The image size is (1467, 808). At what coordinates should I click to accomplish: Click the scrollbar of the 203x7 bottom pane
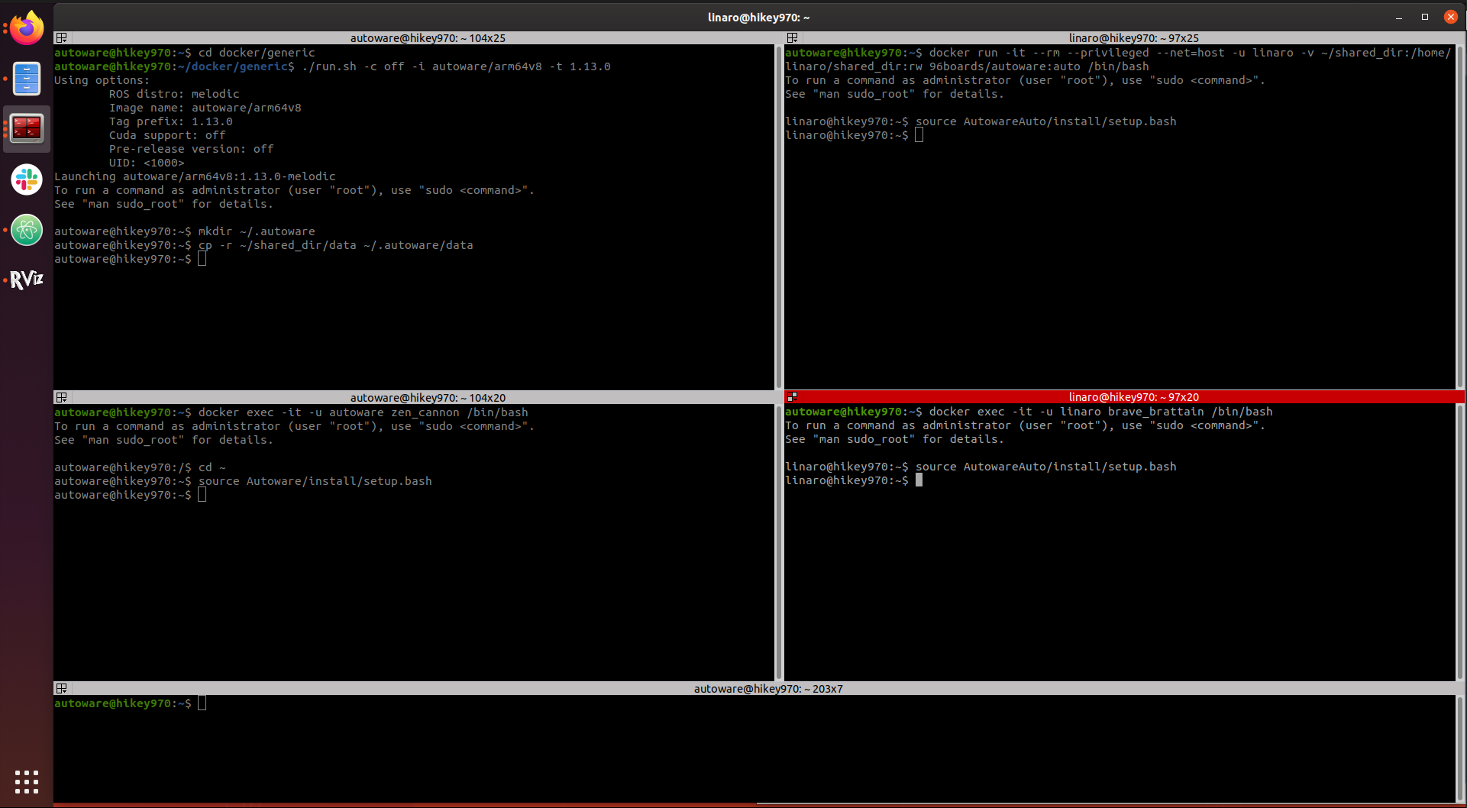click(1460, 748)
